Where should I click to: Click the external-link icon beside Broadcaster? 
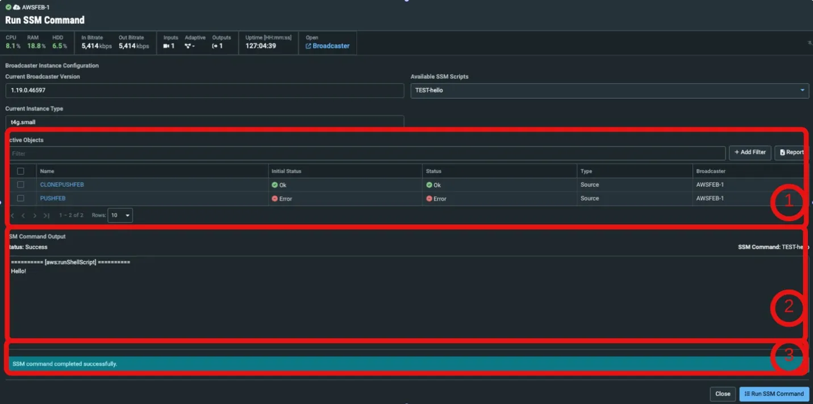point(308,46)
